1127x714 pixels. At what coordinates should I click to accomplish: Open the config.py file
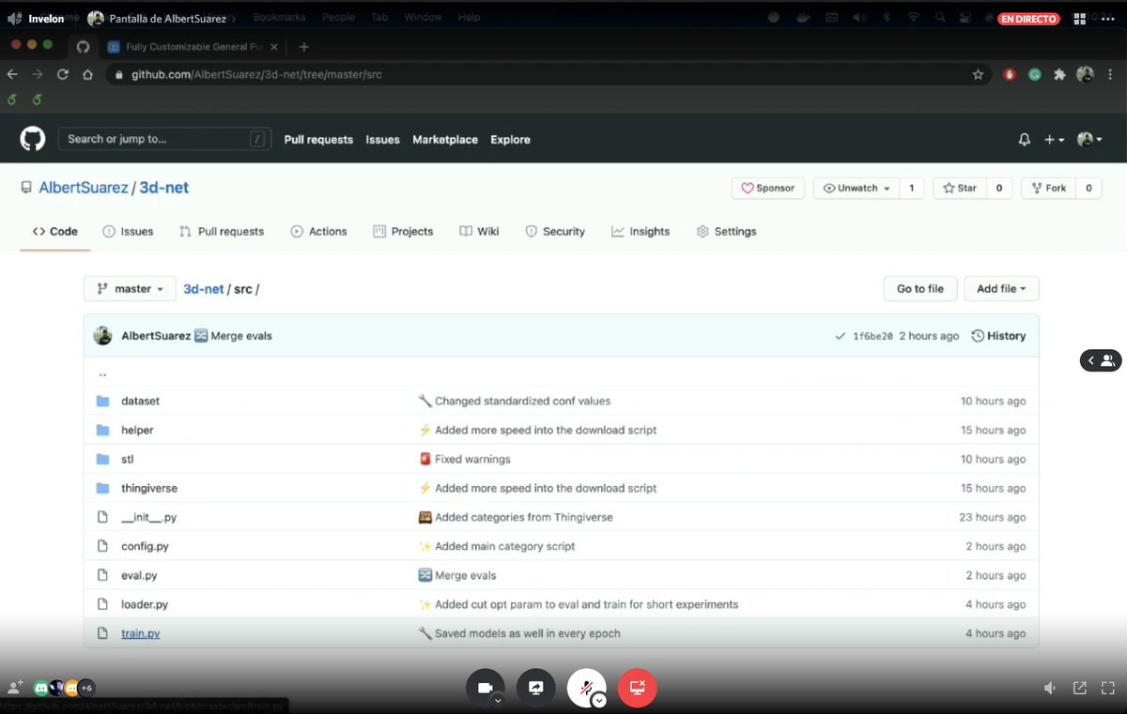pos(145,546)
